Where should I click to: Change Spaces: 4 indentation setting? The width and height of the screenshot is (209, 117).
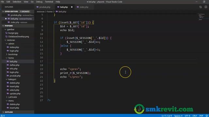coord(178,116)
